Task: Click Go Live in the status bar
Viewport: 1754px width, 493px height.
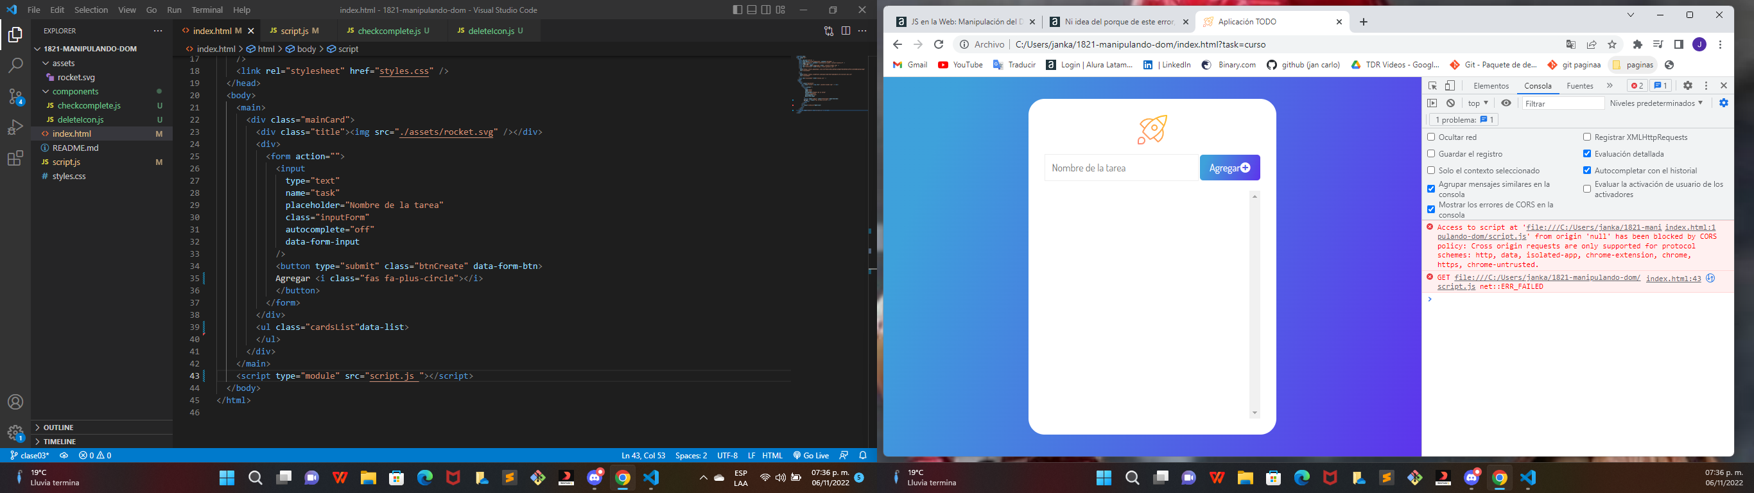Action: coord(811,456)
